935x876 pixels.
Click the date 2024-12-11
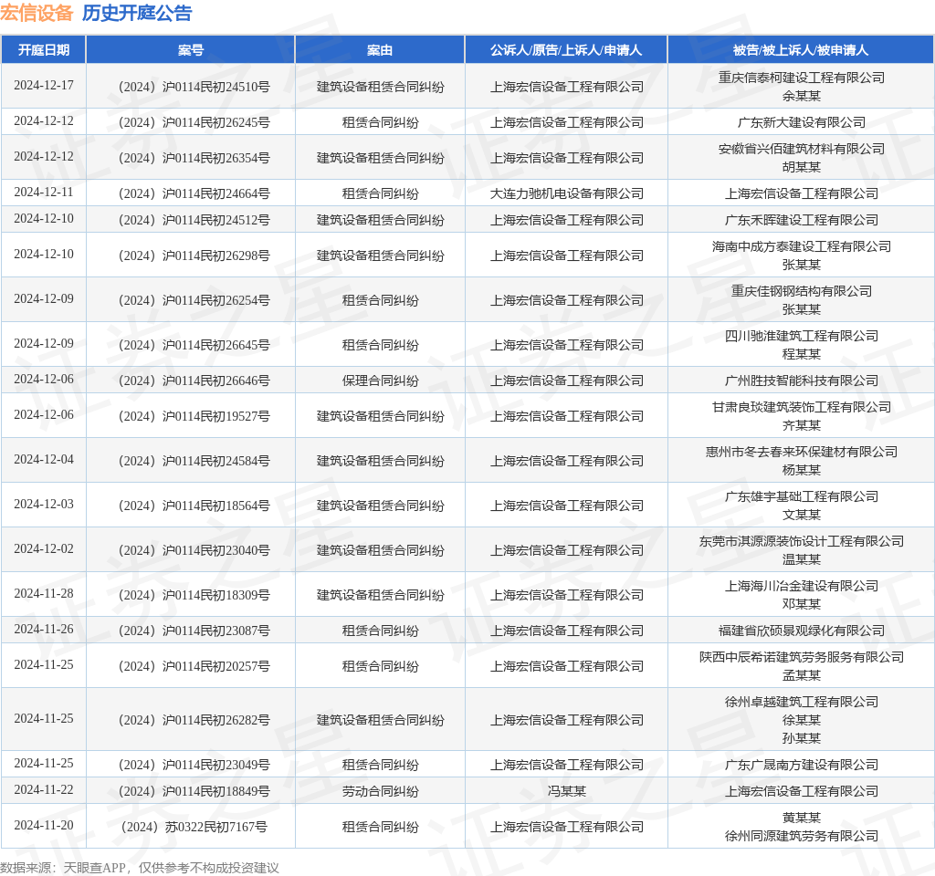pyautogui.click(x=44, y=192)
